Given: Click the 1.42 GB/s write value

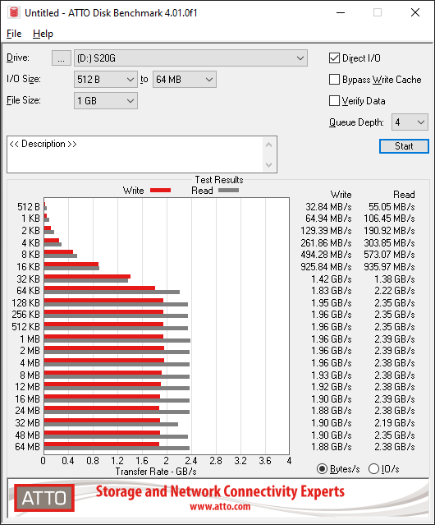Looking at the screenshot, I should [x=332, y=279].
